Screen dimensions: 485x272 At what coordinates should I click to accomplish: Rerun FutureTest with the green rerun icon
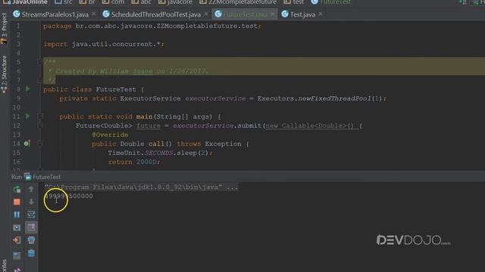(17, 190)
